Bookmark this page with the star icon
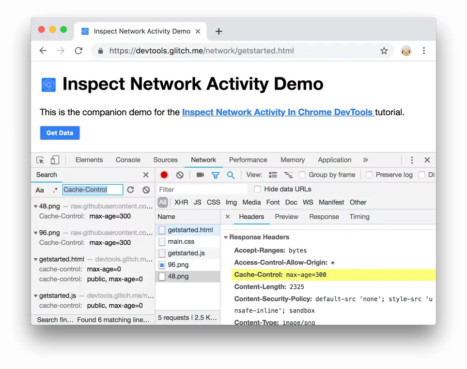 [384, 51]
